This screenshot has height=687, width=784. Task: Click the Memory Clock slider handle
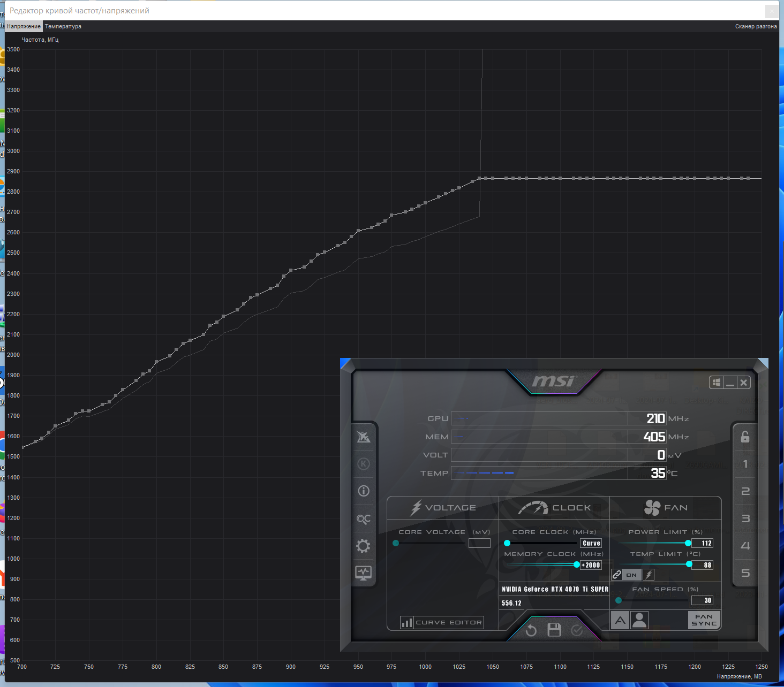(577, 565)
